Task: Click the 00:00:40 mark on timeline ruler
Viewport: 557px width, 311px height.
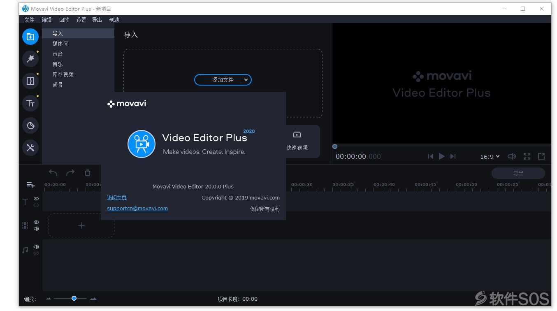Action: pyautogui.click(x=384, y=185)
